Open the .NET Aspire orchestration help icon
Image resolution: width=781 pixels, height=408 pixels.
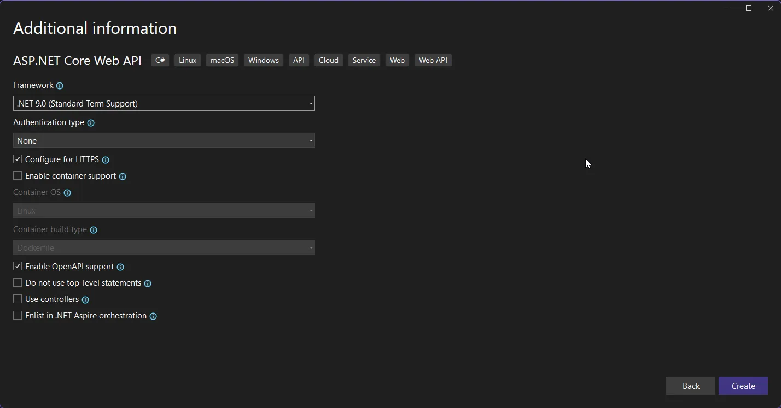click(x=153, y=316)
